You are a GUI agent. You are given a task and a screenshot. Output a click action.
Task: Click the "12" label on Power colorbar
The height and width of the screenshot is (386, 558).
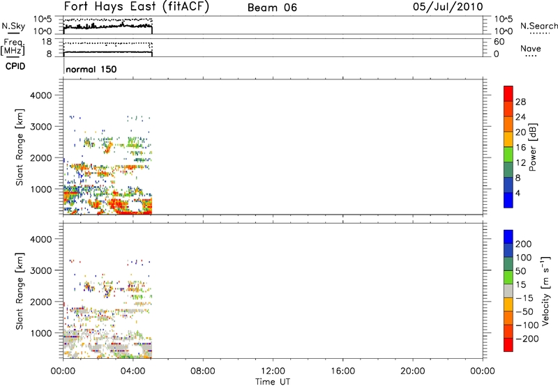(520, 163)
